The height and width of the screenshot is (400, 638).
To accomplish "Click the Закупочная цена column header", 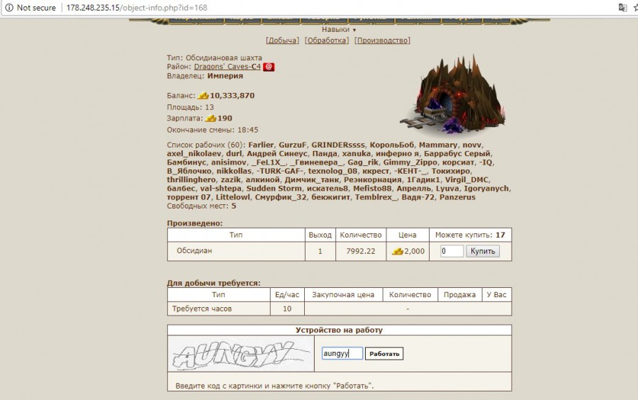I will point(343,295).
